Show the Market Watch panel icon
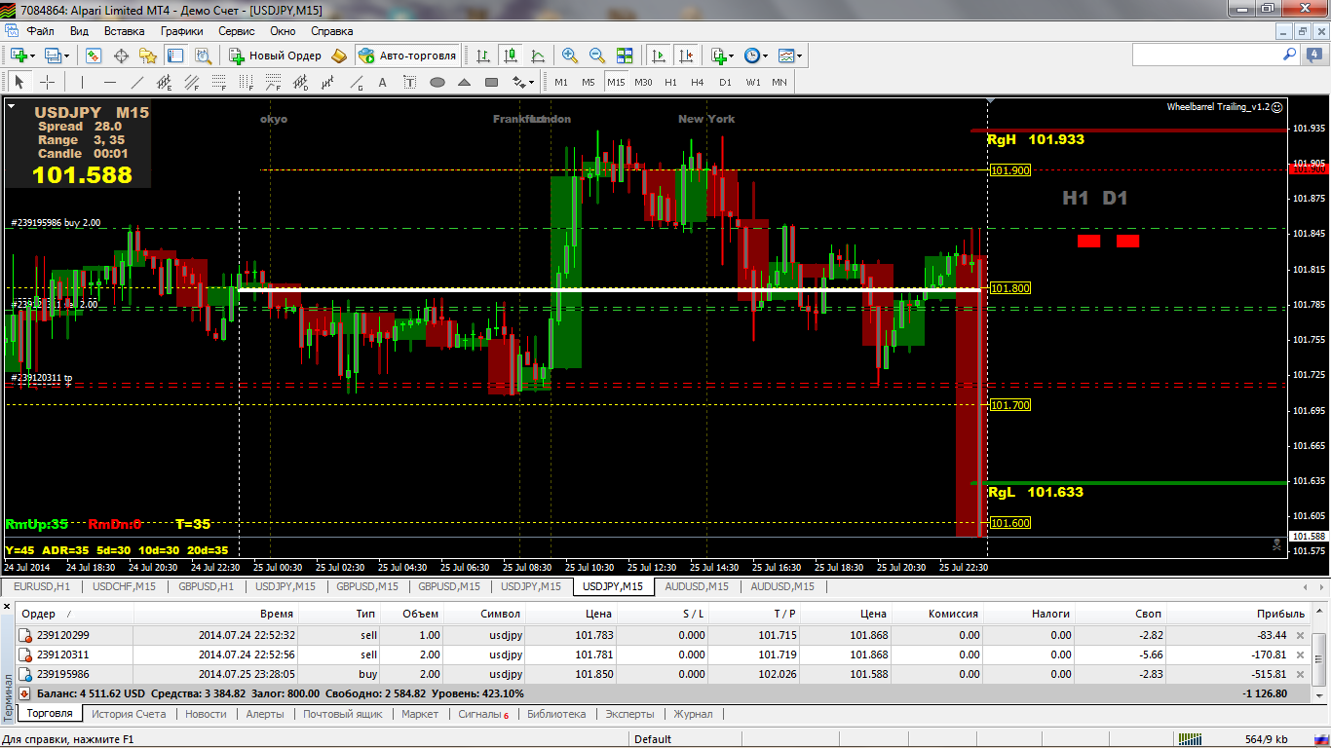This screenshot has width=1331, height=748. [95, 56]
